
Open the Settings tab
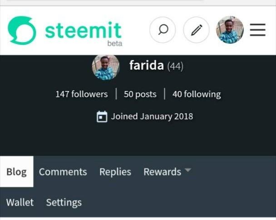[64, 202]
